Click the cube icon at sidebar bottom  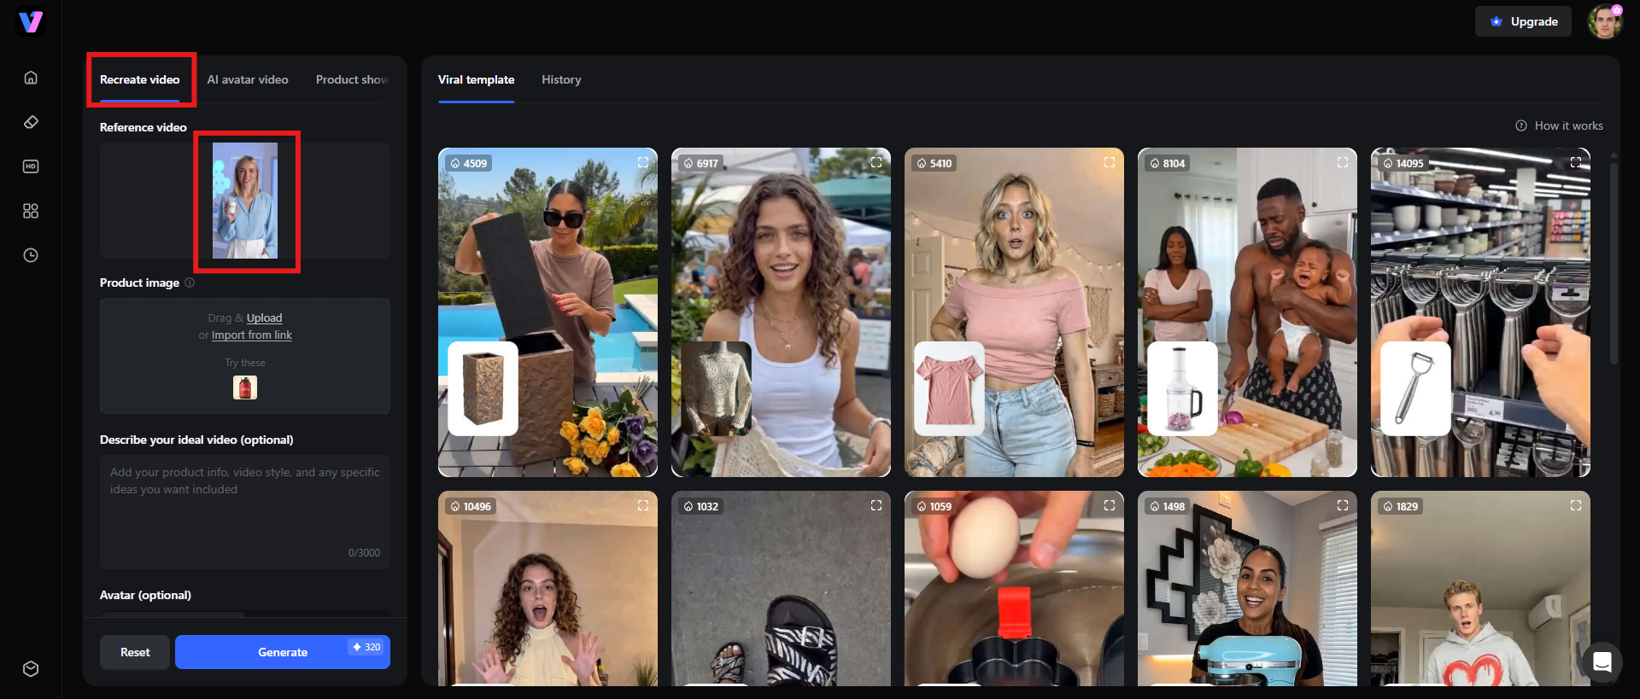point(31,668)
